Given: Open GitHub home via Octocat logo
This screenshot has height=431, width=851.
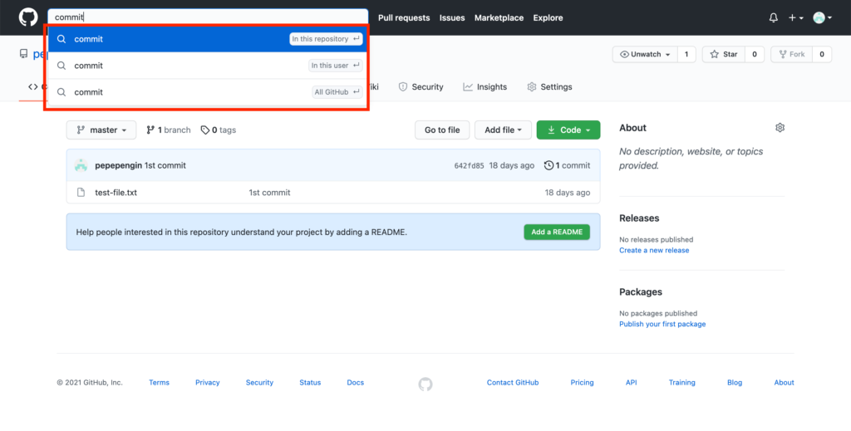Looking at the screenshot, I should [28, 17].
